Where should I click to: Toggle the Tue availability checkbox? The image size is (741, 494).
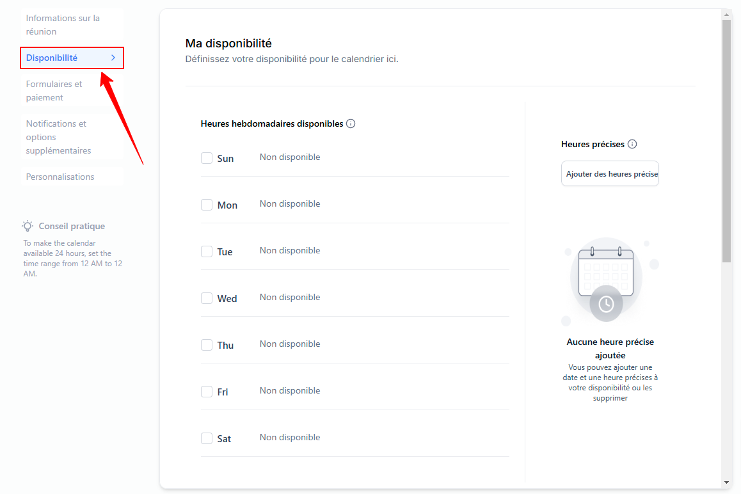tap(207, 251)
